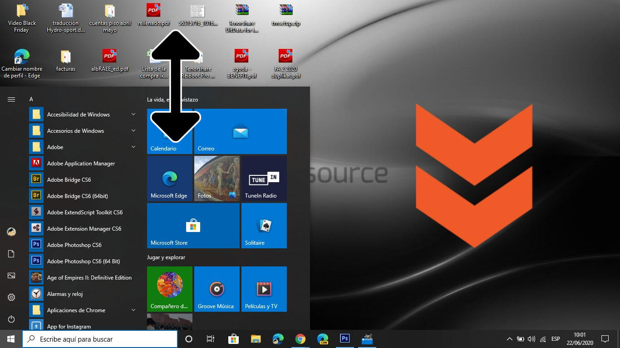Image resolution: width=620 pixels, height=348 pixels.
Task: Open the Video Black Friday desktop folder
Action: (21, 18)
